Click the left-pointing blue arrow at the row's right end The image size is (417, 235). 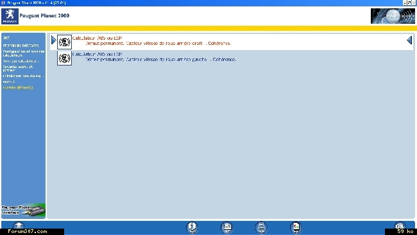[x=409, y=40]
